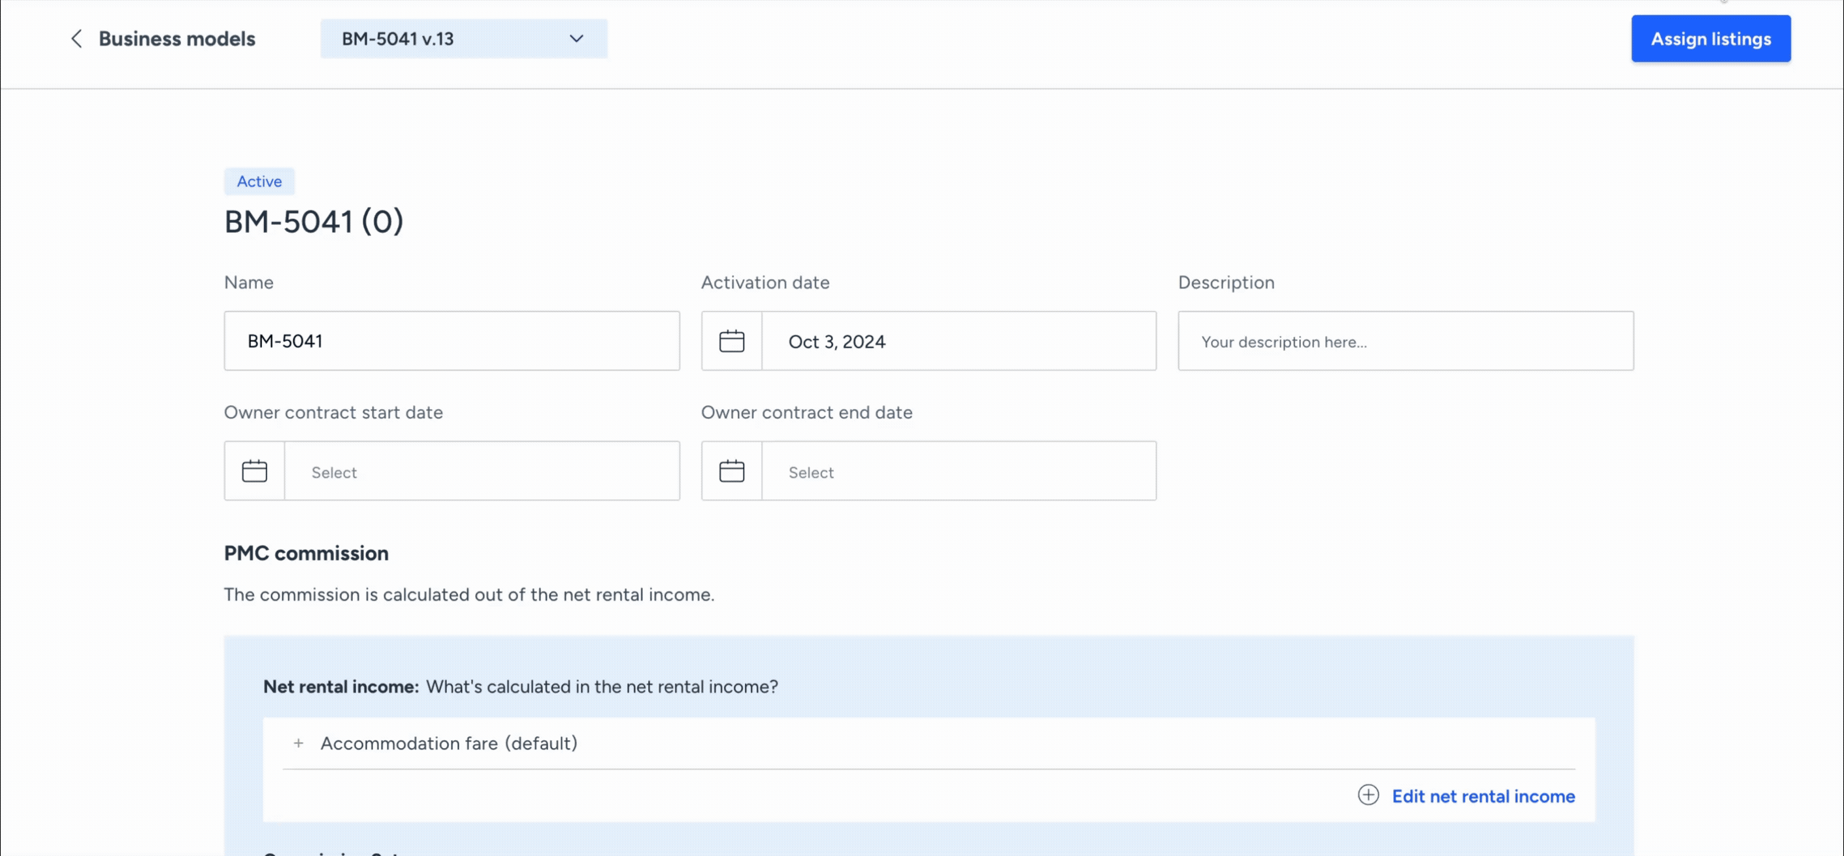Click the Oct 3, 2024 activation date field
1844x856 pixels.
[x=958, y=341]
